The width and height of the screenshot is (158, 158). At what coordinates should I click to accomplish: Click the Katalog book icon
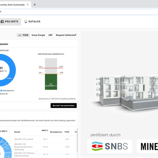[x=26, y=21]
